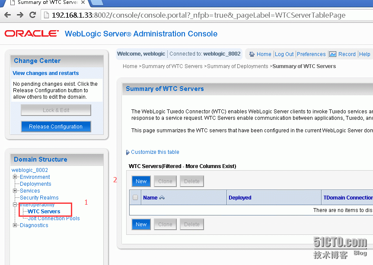Open the Customize this table link
Screen dimensions: 373x265
click(155, 152)
